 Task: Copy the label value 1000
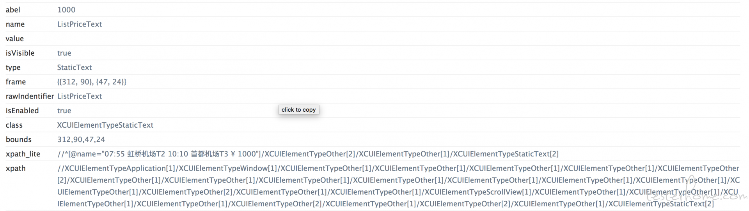click(x=66, y=10)
